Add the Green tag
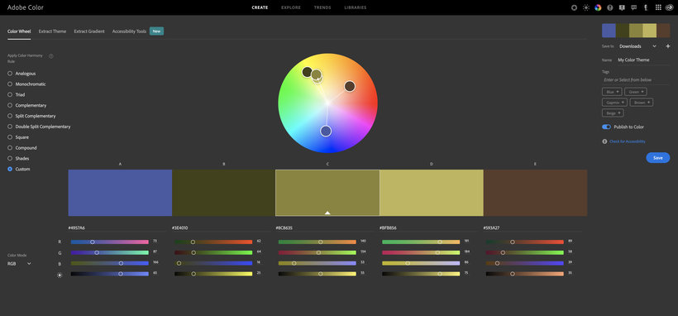Screen dimensions: 678x316 click(636, 92)
